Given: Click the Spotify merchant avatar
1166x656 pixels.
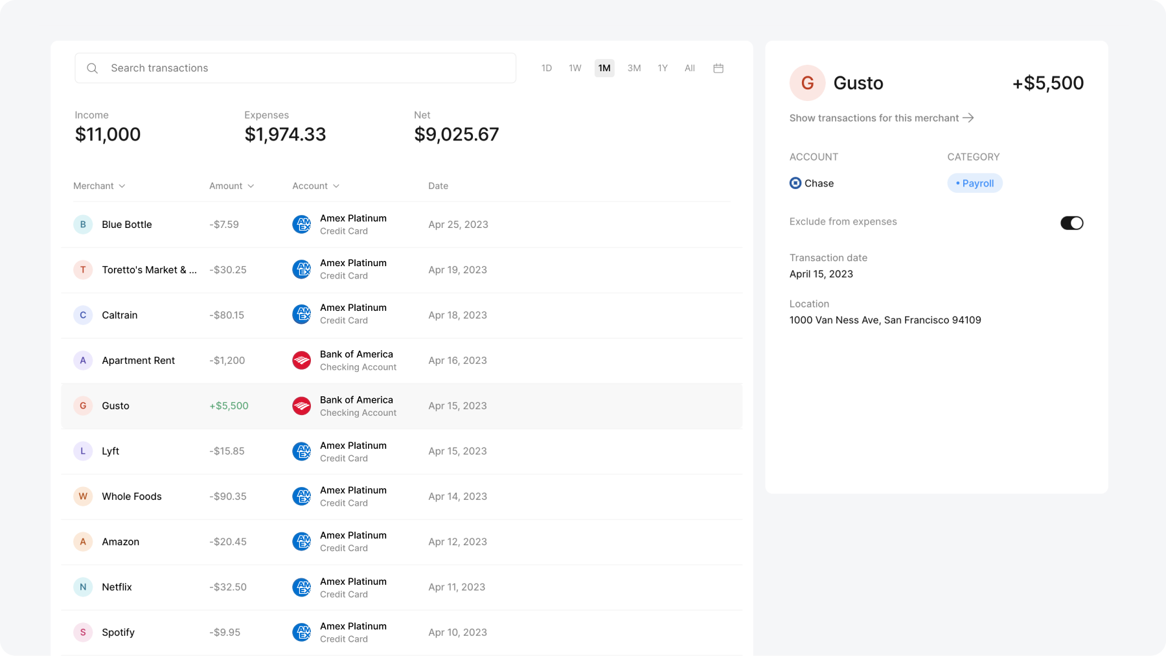Looking at the screenshot, I should pyautogui.click(x=83, y=633).
